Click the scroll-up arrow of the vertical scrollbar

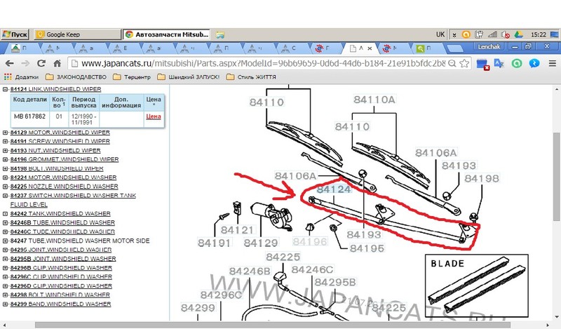tap(556, 90)
